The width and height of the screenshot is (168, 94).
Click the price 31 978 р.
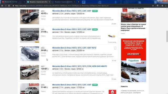[44, 32]
